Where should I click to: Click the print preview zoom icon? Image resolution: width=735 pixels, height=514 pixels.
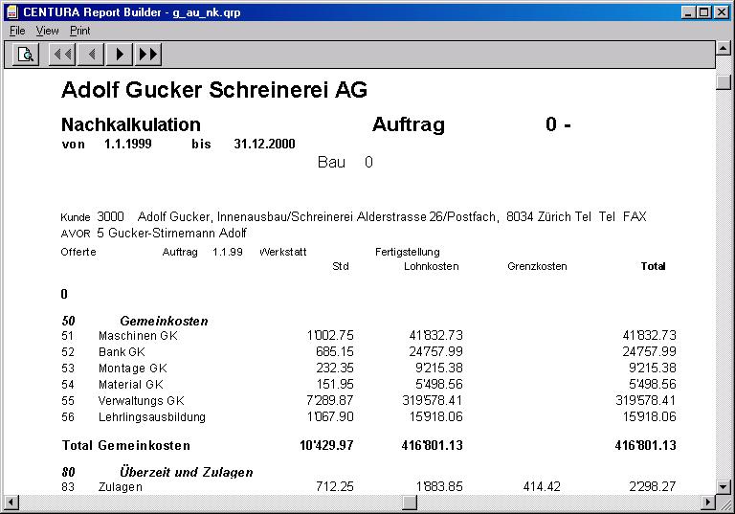pyautogui.click(x=26, y=55)
